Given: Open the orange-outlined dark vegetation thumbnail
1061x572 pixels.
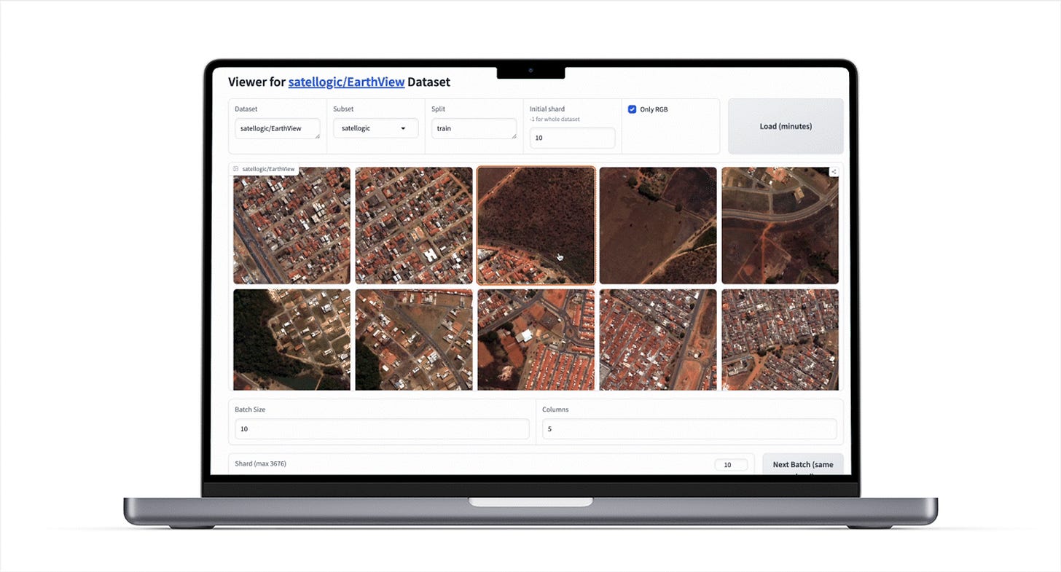Looking at the screenshot, I should tap(536, 225).
